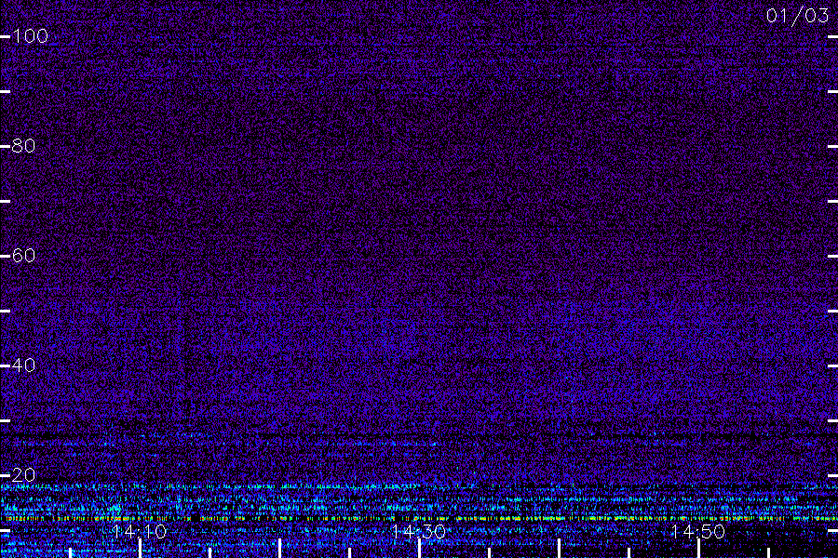Click the 01/03 date label
This screenshot has height=558, width=838.
pyautogui.click(x=797, y=16)
